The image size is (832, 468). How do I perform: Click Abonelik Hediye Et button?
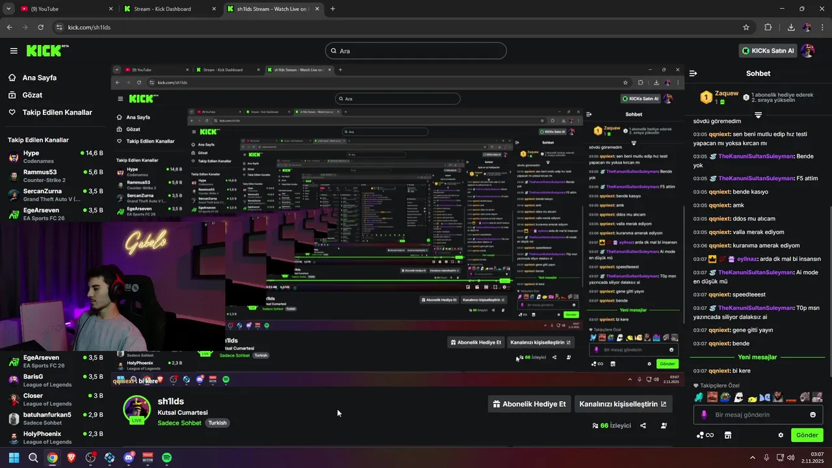tap(530, 404)
